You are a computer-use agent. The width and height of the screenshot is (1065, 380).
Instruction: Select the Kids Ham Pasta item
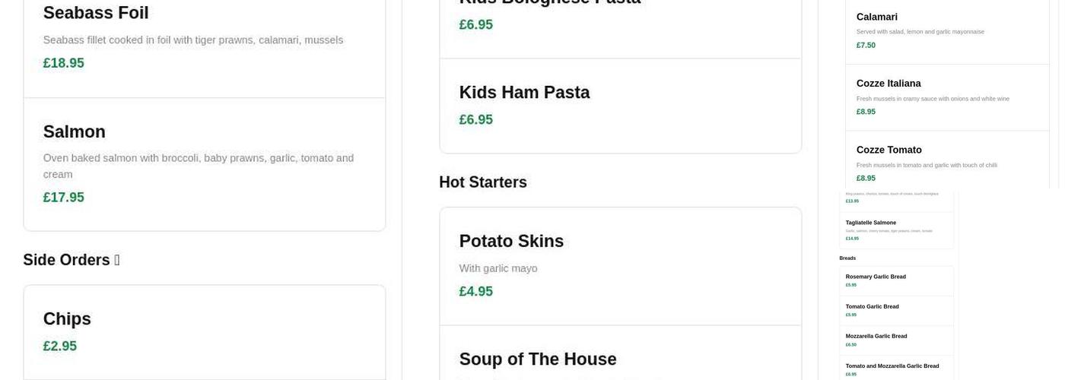coord(524,93)
